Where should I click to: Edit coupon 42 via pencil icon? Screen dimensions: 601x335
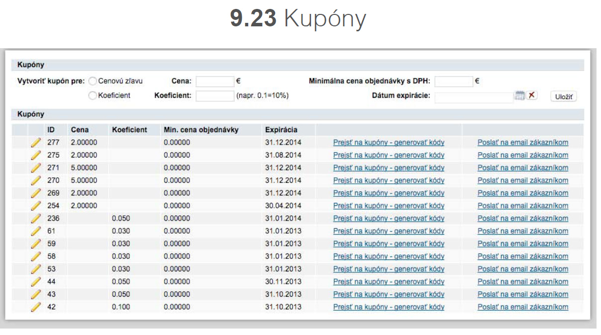click(35, 307)
